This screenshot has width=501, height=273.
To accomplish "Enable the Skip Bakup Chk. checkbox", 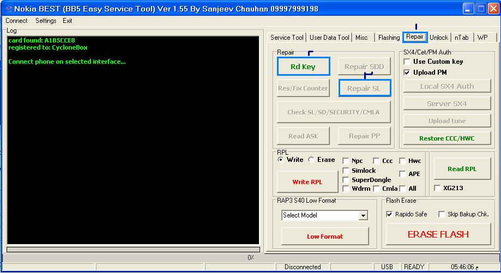I will click(442, 214).
